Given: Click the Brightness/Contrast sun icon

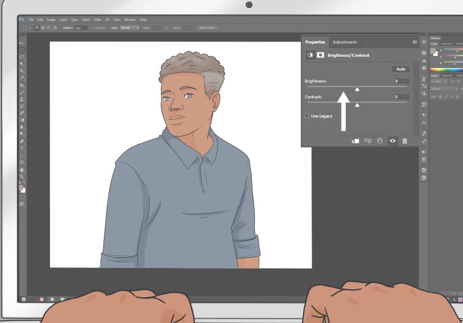Looking at the screenshot, I should tap(310, 55).
